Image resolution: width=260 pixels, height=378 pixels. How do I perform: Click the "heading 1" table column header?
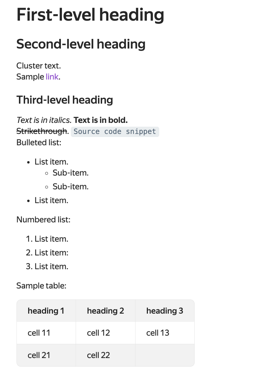tap(46, 311)
